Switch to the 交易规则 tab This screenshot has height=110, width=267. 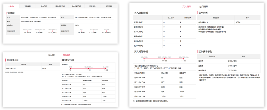[27, 6]
